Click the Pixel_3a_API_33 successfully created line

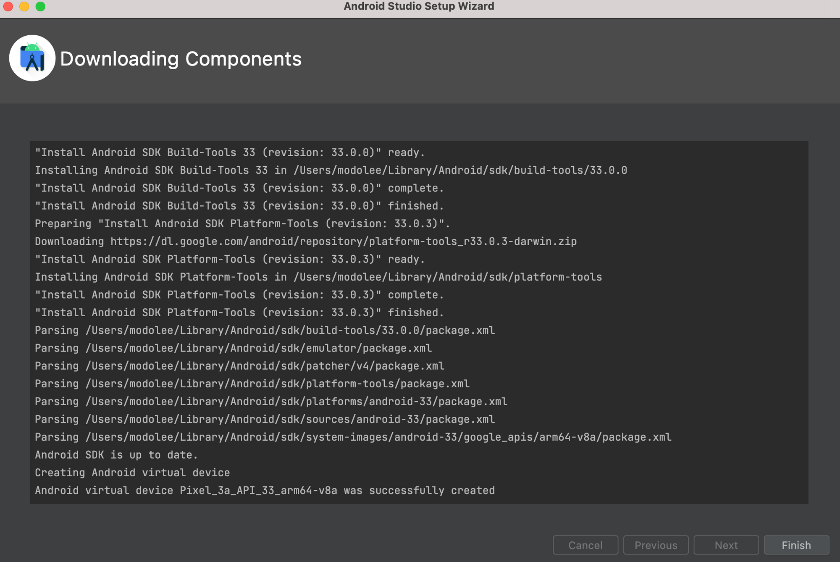(x=265, y=490)
